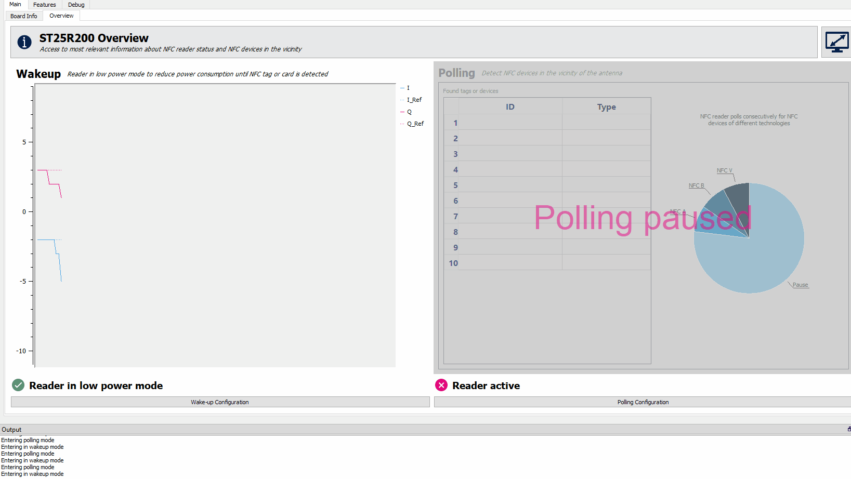Viewport: 851px width, 479px height.
Task: Click the Reader in low power mode label
Action: [96, 385]
